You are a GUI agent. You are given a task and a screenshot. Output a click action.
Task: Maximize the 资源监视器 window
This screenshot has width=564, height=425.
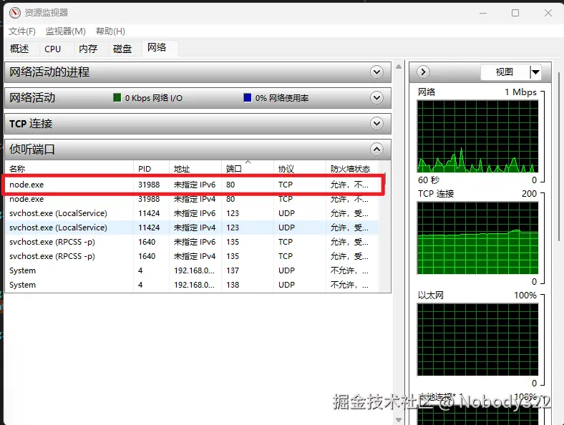515,13
